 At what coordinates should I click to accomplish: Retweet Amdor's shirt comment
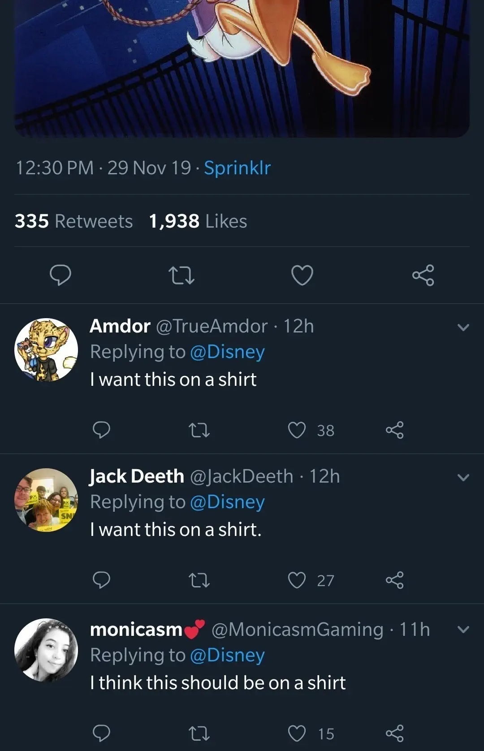pos(200,431)
